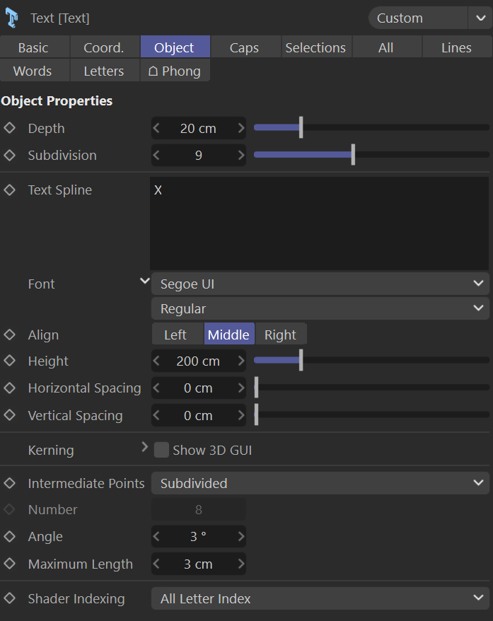Viewport: 493px width, 621px height.
Task: Click the Height slider track
Action: [x=389, y=361]
